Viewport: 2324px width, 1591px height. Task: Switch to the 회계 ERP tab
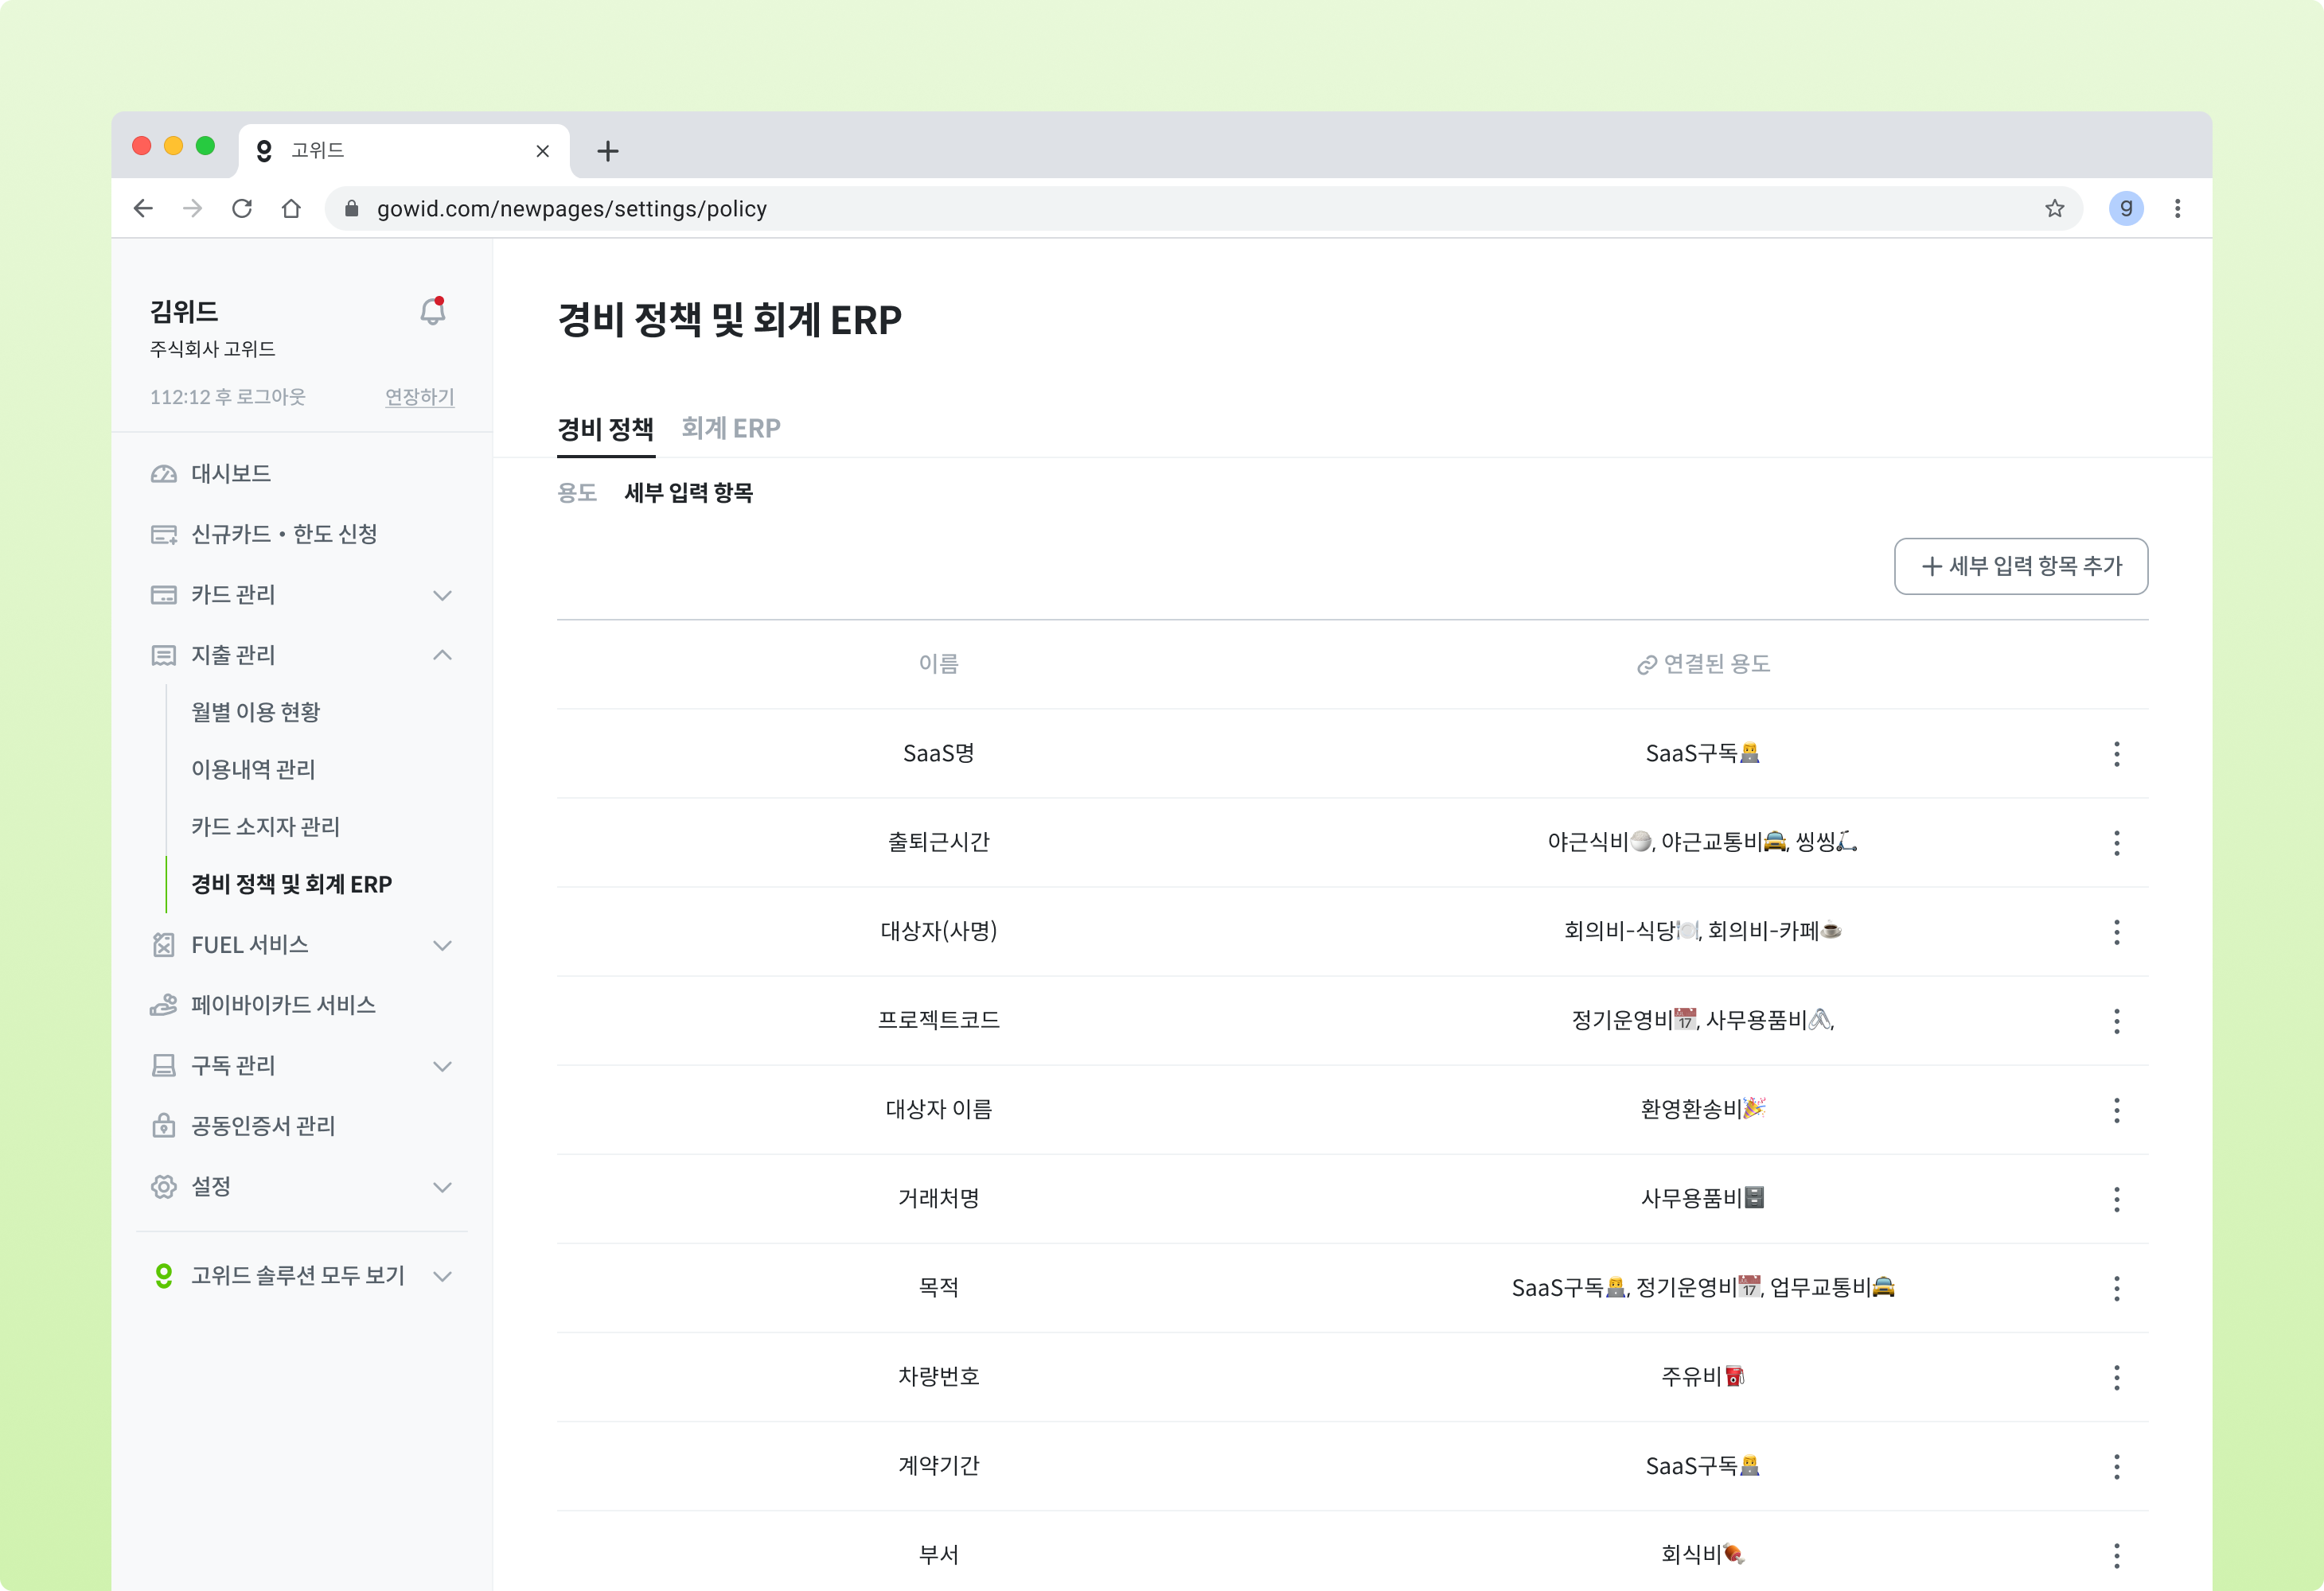pyautogui.click(x=730, y=429)
